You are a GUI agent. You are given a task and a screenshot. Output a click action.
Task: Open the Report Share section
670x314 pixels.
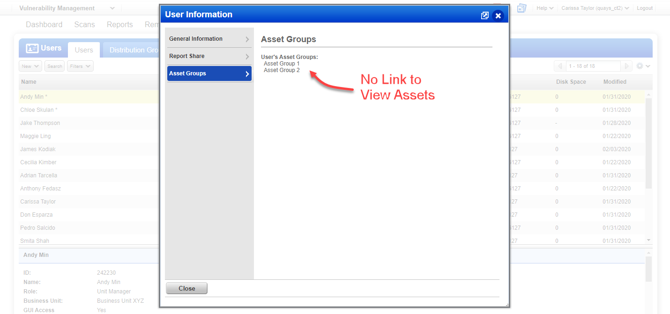(209, 56)
